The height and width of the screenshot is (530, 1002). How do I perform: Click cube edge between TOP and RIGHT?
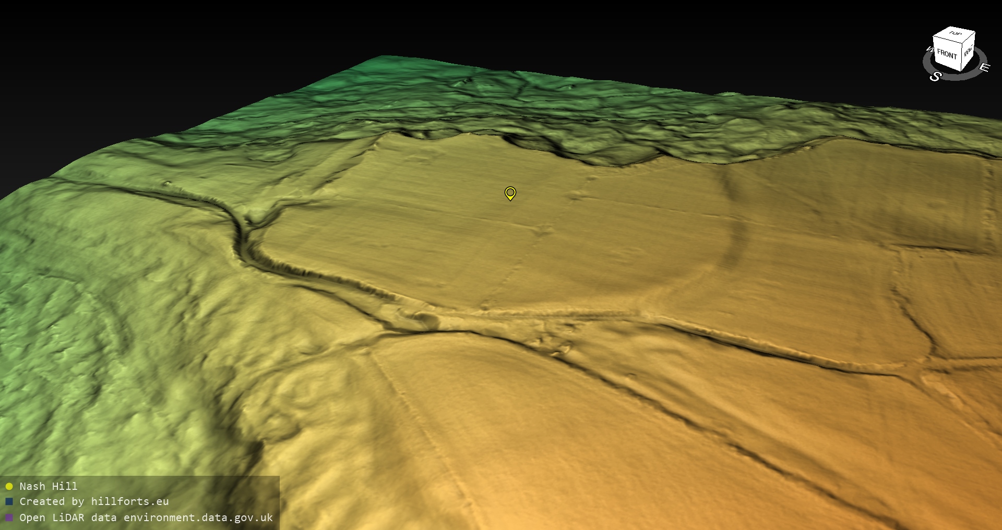969,38
